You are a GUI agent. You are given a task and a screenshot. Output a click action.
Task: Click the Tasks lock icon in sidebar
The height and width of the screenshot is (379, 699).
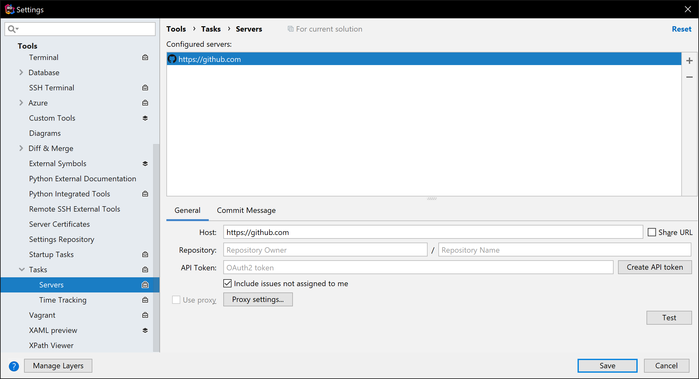pos(145,269)
